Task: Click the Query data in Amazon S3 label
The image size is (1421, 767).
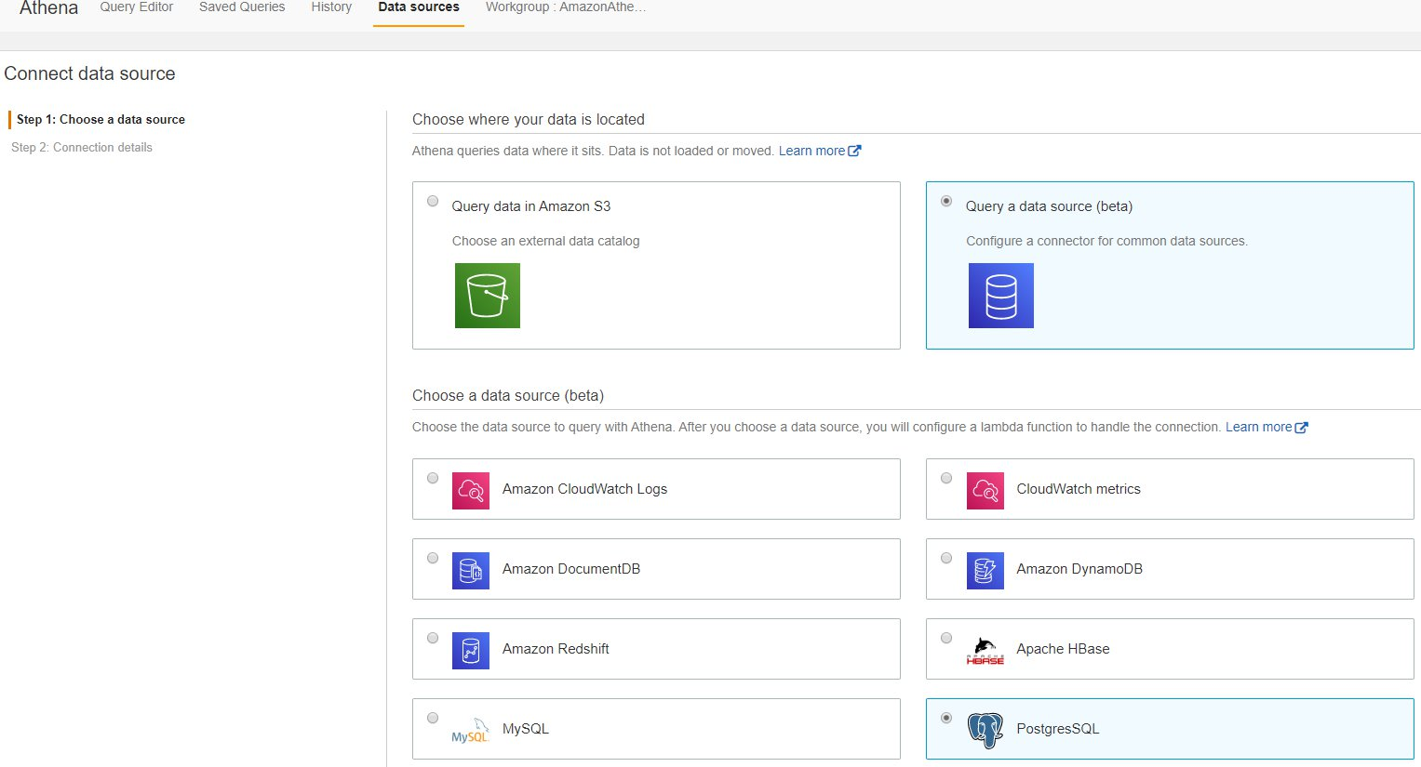Action: pyautogui.click(x=531, y=206)
